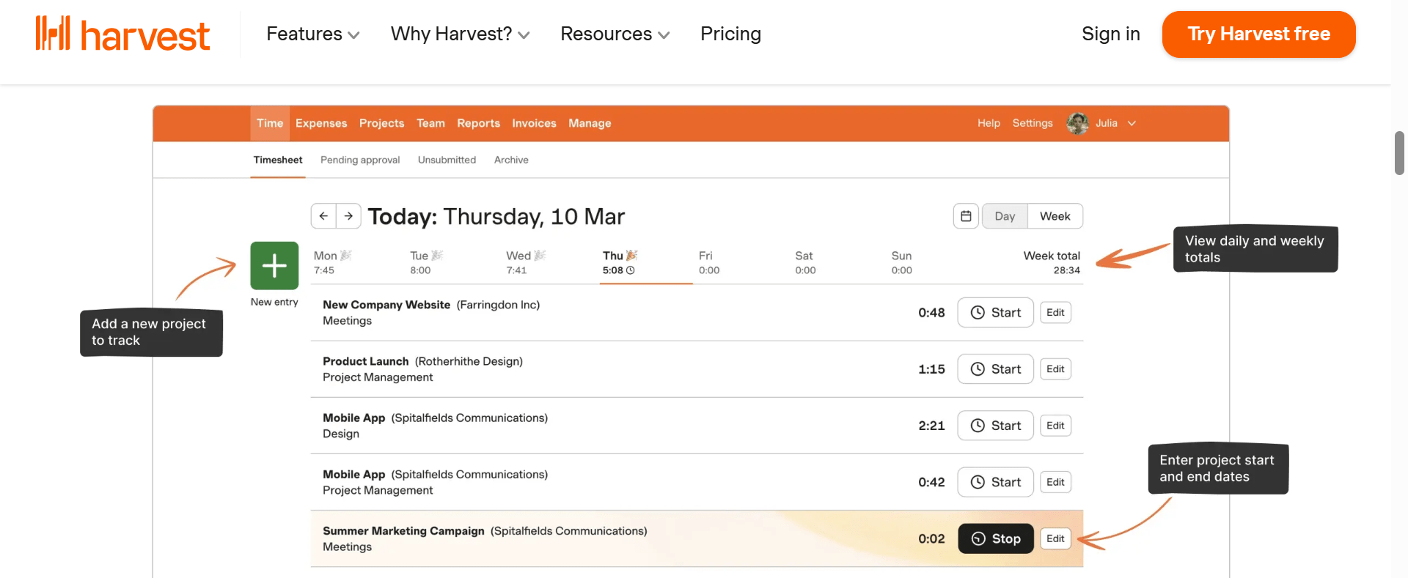The height and width of the screenshot is (578, 1408).
Task: Go to the Reports tab
Action: [478, 123]
